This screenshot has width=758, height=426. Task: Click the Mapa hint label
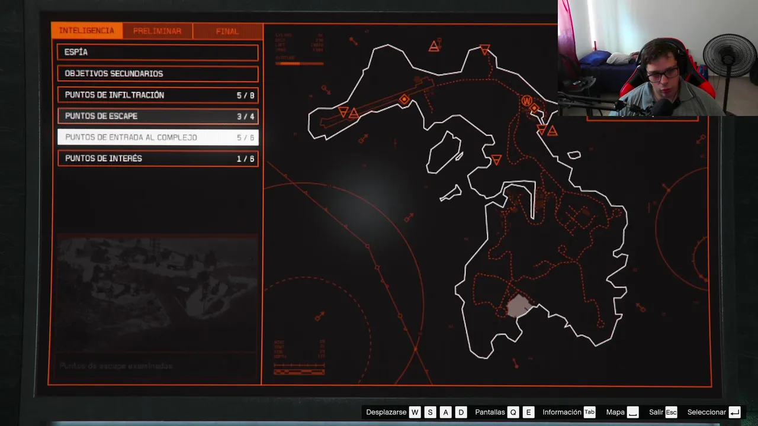point(615,412)
